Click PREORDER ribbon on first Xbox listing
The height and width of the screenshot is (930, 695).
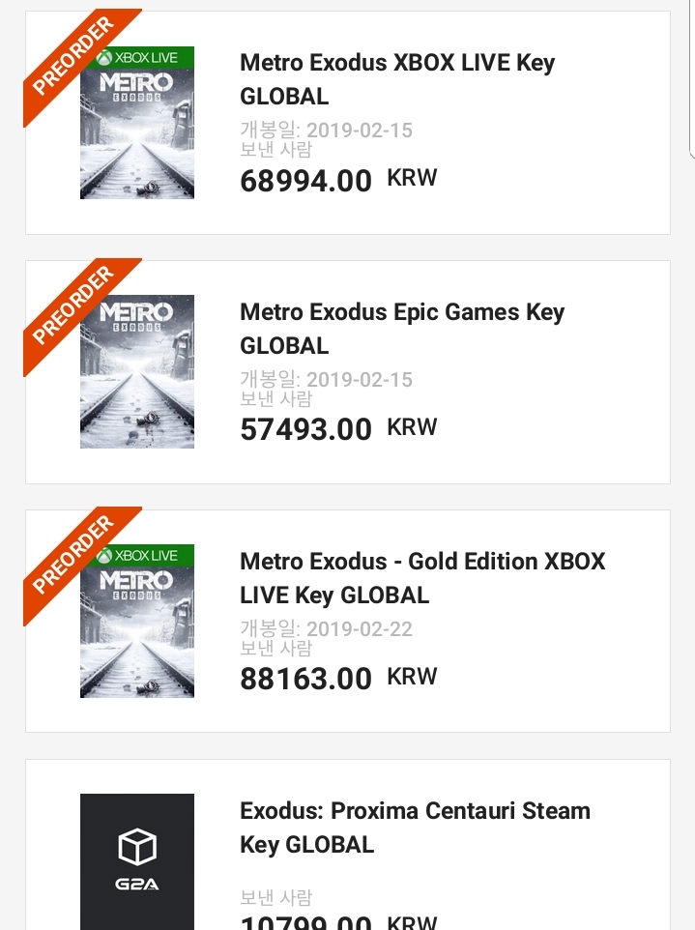pyautogui.click(x=74, y=57)
